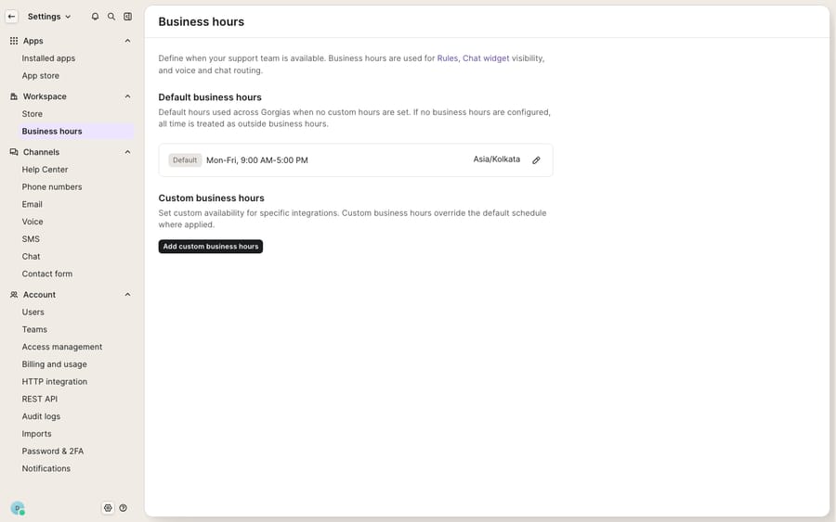The width and height of the screenshot is (836, 522).
Task: Open notifications bell icon
Action: [95, 17]
